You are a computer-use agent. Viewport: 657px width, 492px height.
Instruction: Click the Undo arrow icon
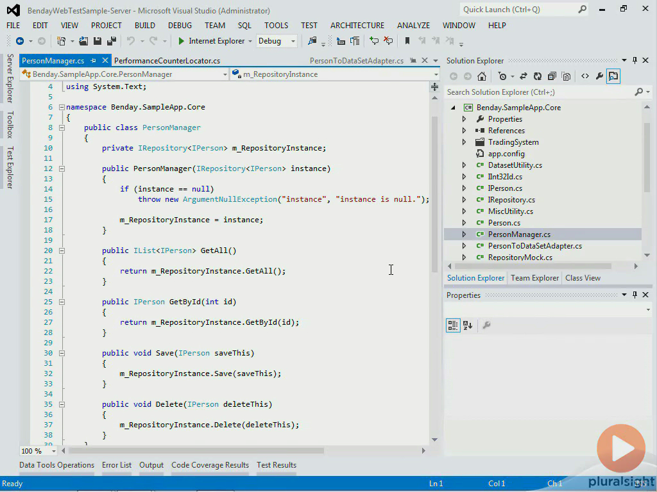click(131, 41)
